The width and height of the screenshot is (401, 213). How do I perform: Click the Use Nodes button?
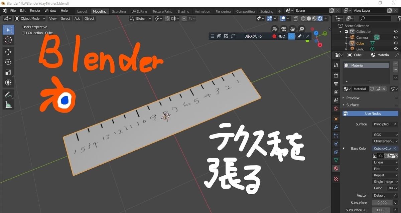[x=371, y=114]
